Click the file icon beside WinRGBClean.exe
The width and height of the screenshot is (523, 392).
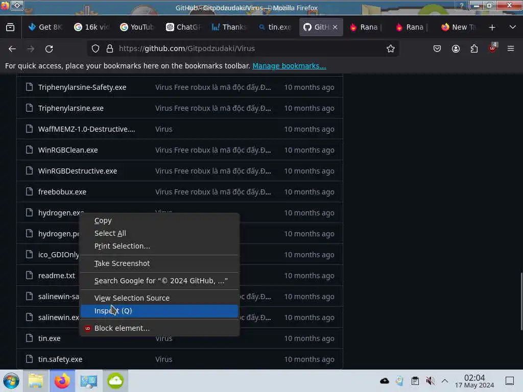click(x=29, y=150)
